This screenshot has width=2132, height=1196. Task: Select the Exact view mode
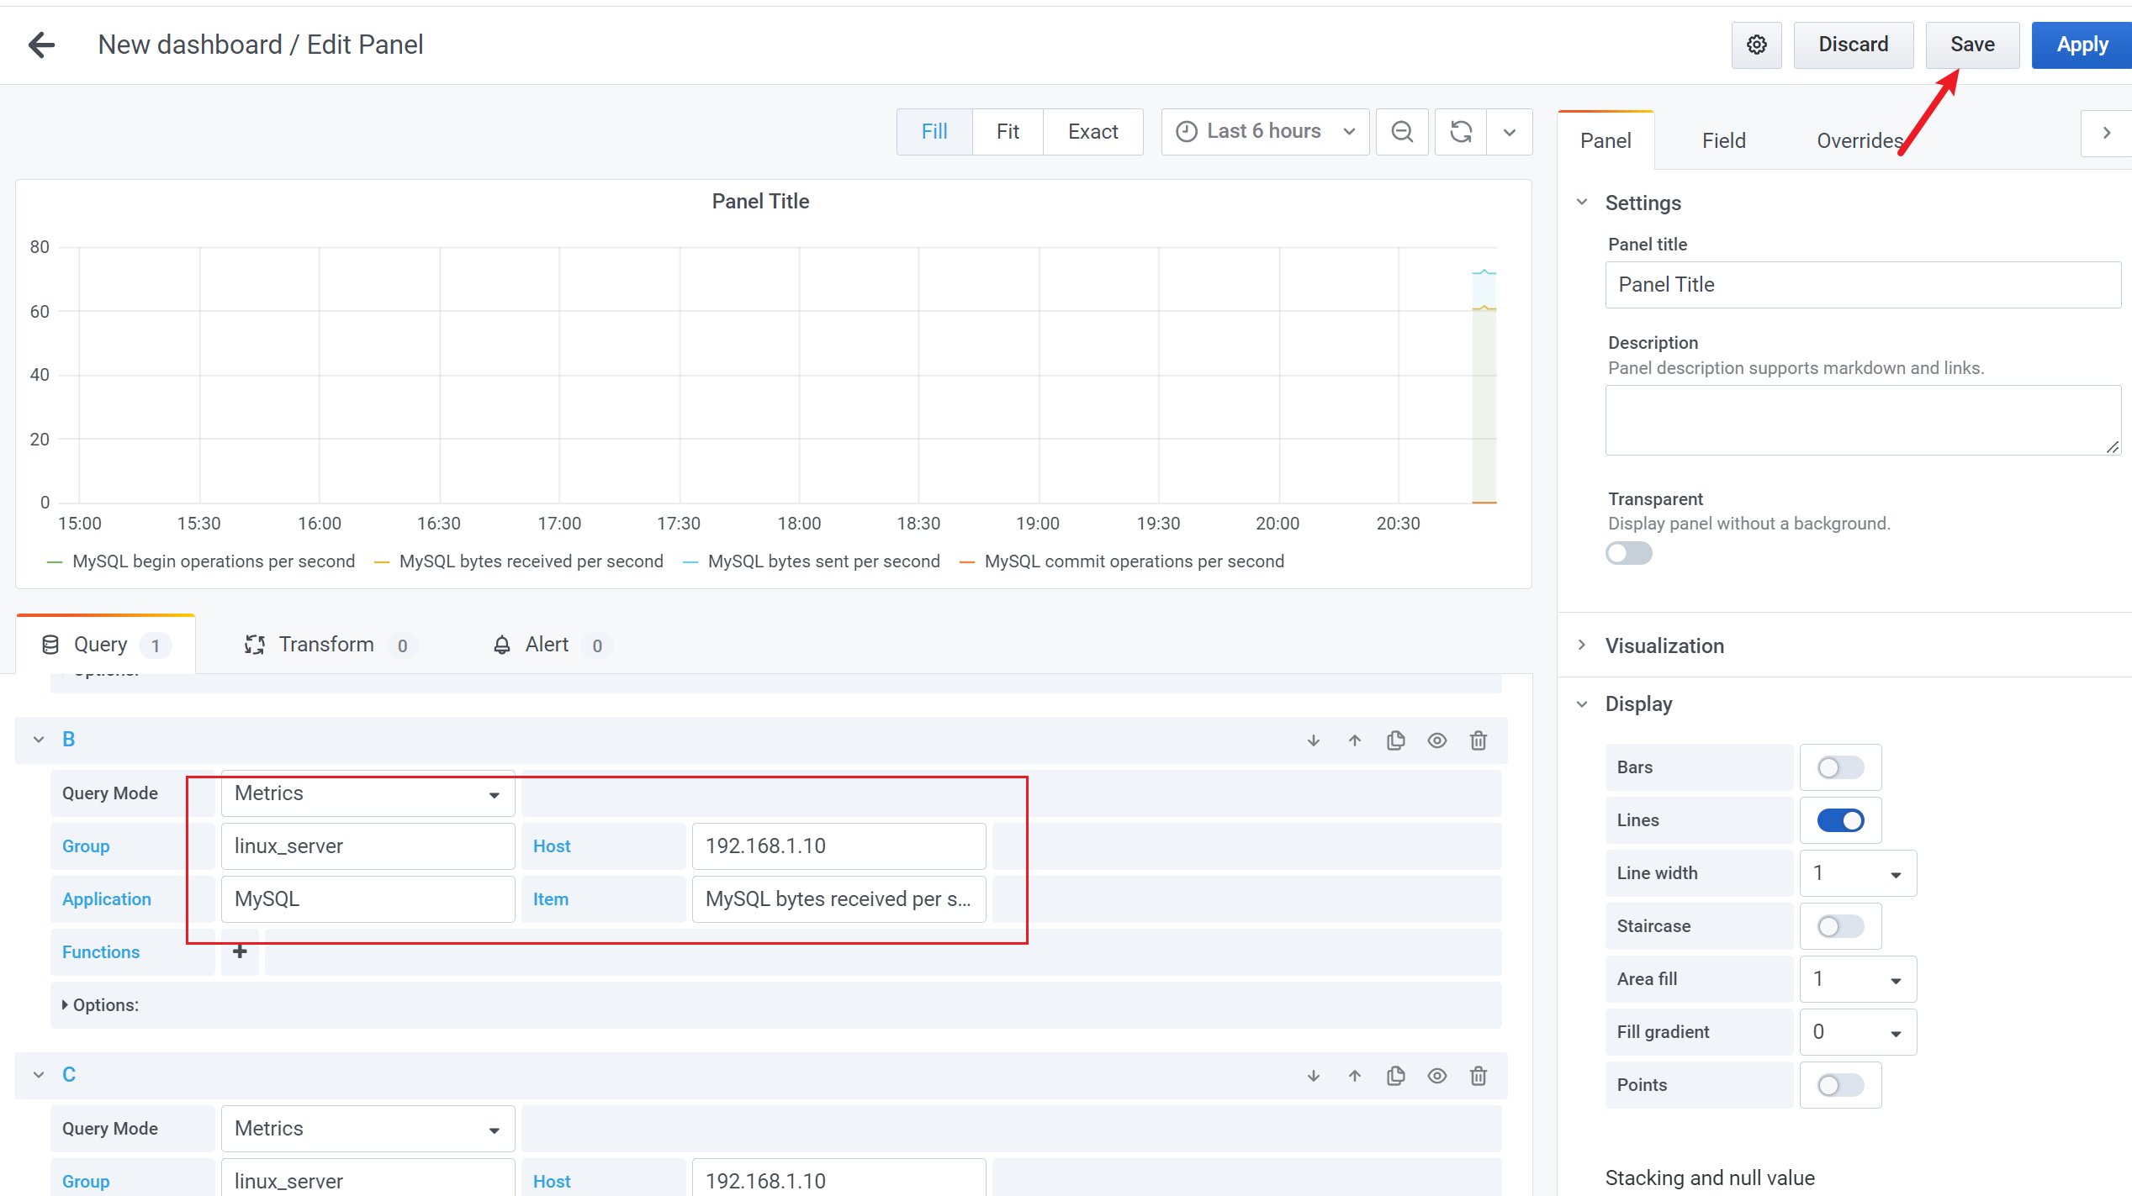click(x=1093, y=132)
